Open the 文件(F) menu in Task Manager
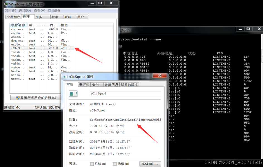 (10, 10)
